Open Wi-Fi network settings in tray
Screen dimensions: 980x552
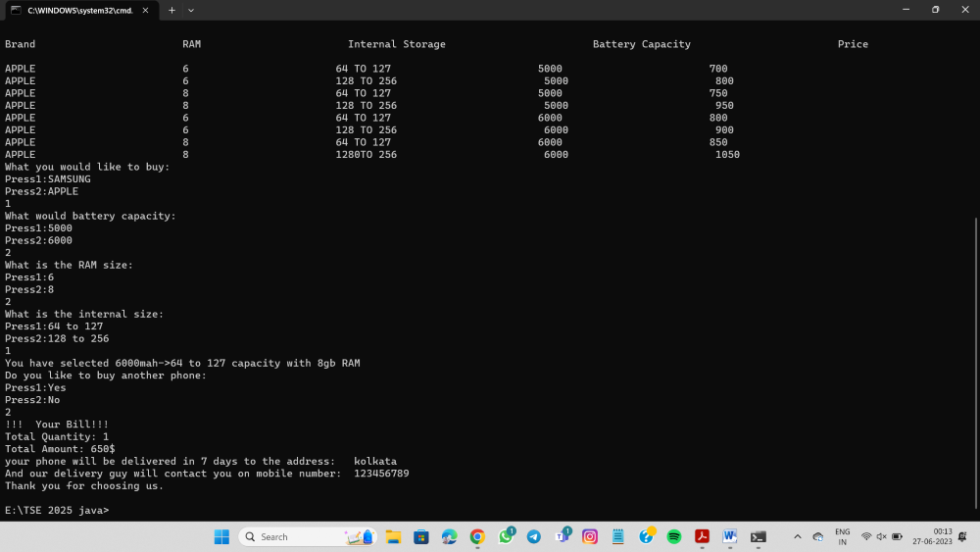866,536
